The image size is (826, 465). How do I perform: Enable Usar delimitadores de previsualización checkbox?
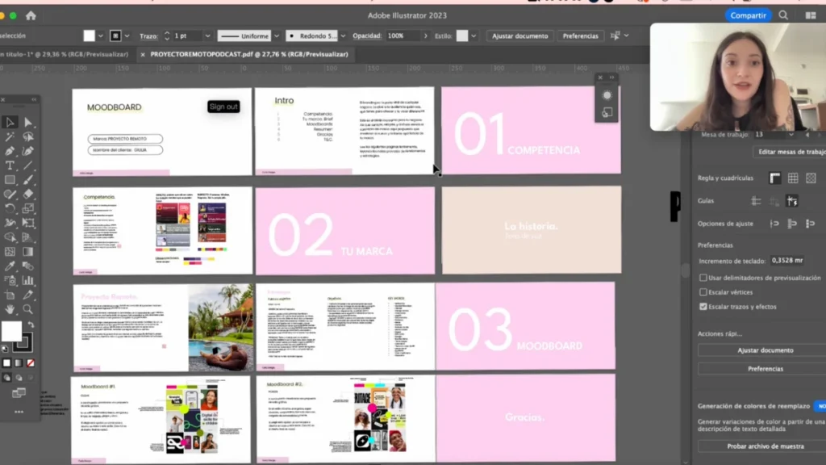[x=703, y=278]
